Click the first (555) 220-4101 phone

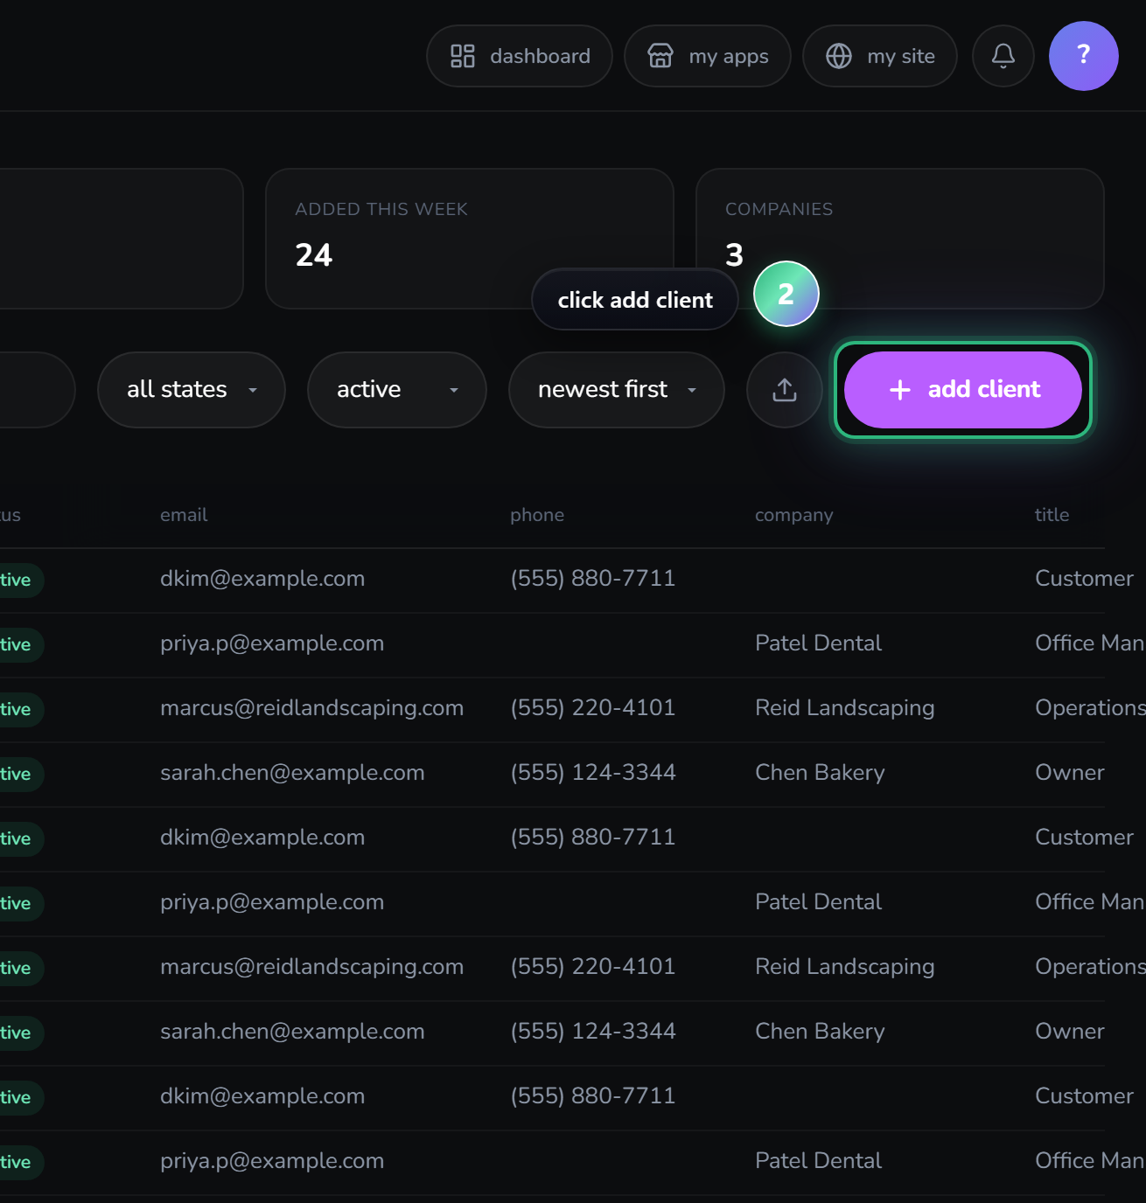593,708
